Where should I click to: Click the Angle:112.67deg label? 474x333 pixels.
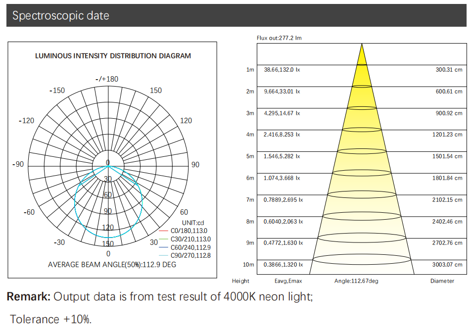356,281
